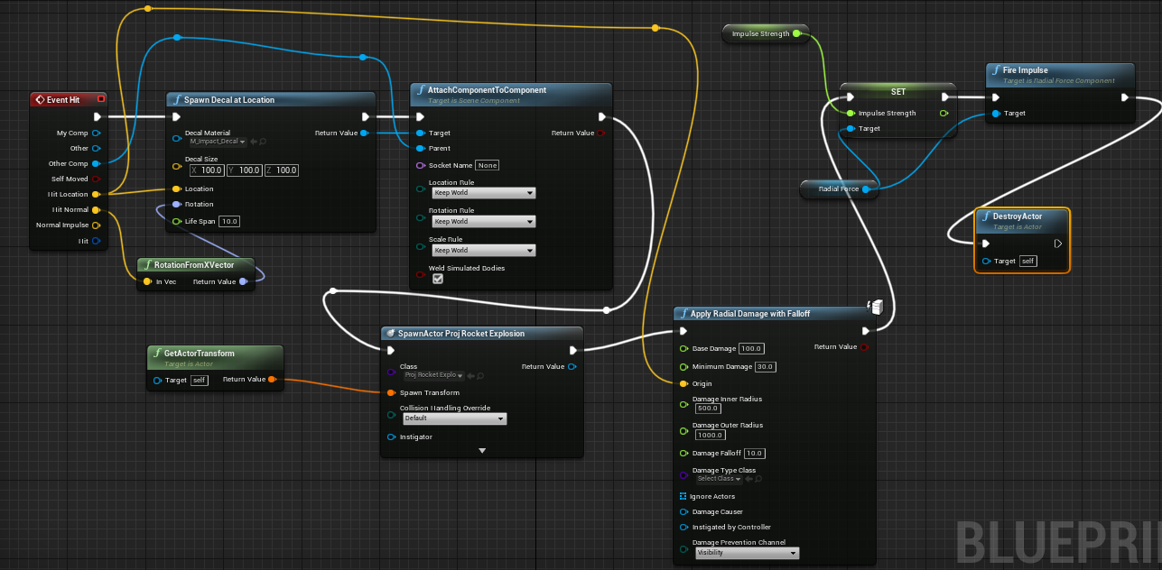The width and height of the screenshot is (1162, 570).
Task: Click the Socket Name input pin
Action: (421, 165)
